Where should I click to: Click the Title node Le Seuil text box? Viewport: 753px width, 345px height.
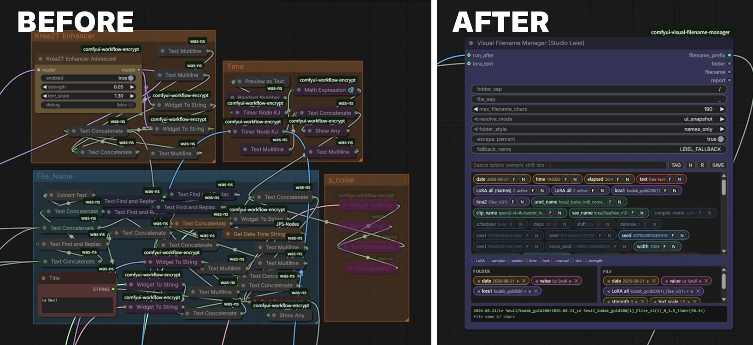pyautogui.click(x=77, y=305)
